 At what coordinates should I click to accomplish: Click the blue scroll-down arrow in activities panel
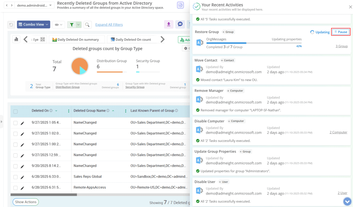coord(347,201)
